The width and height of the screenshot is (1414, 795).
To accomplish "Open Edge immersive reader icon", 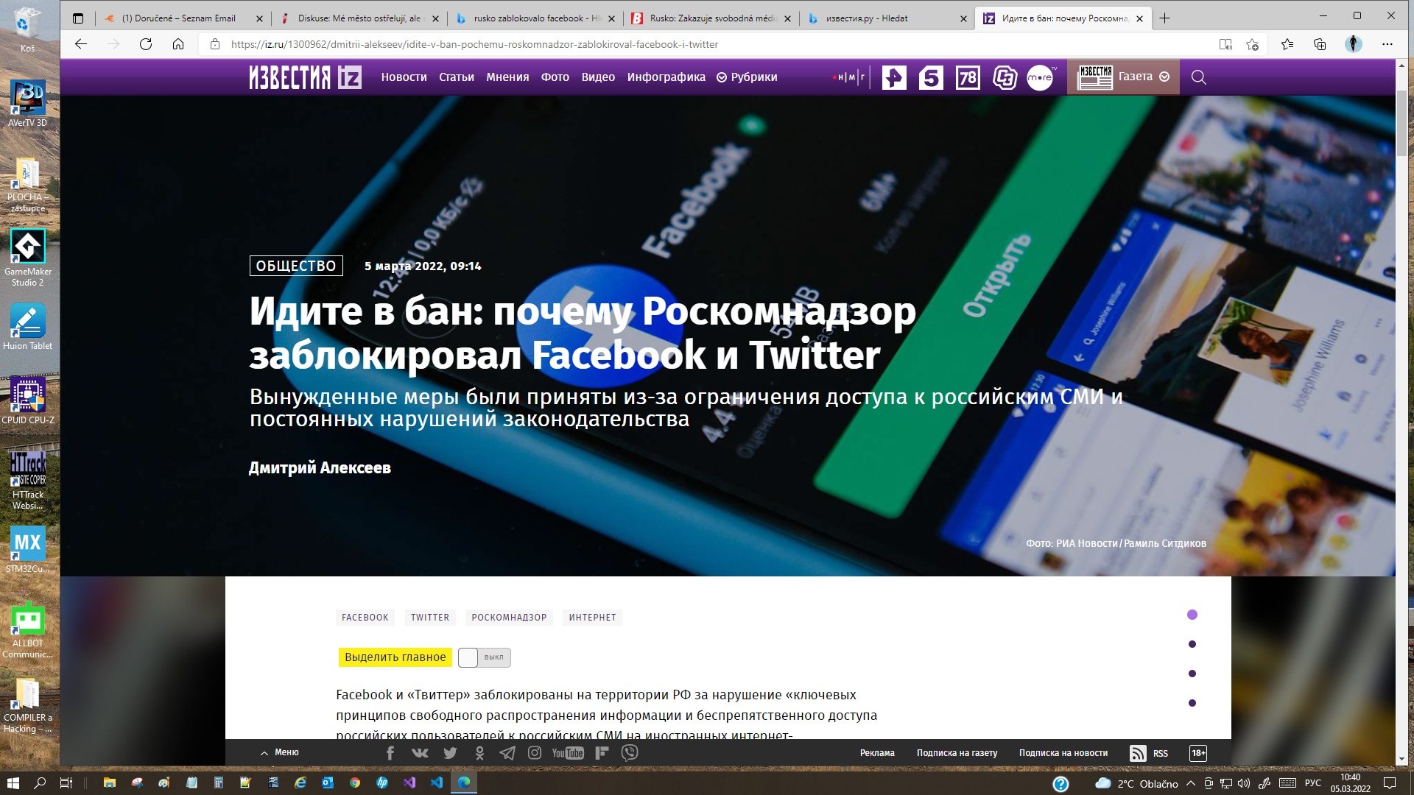I will (1225, 44).
